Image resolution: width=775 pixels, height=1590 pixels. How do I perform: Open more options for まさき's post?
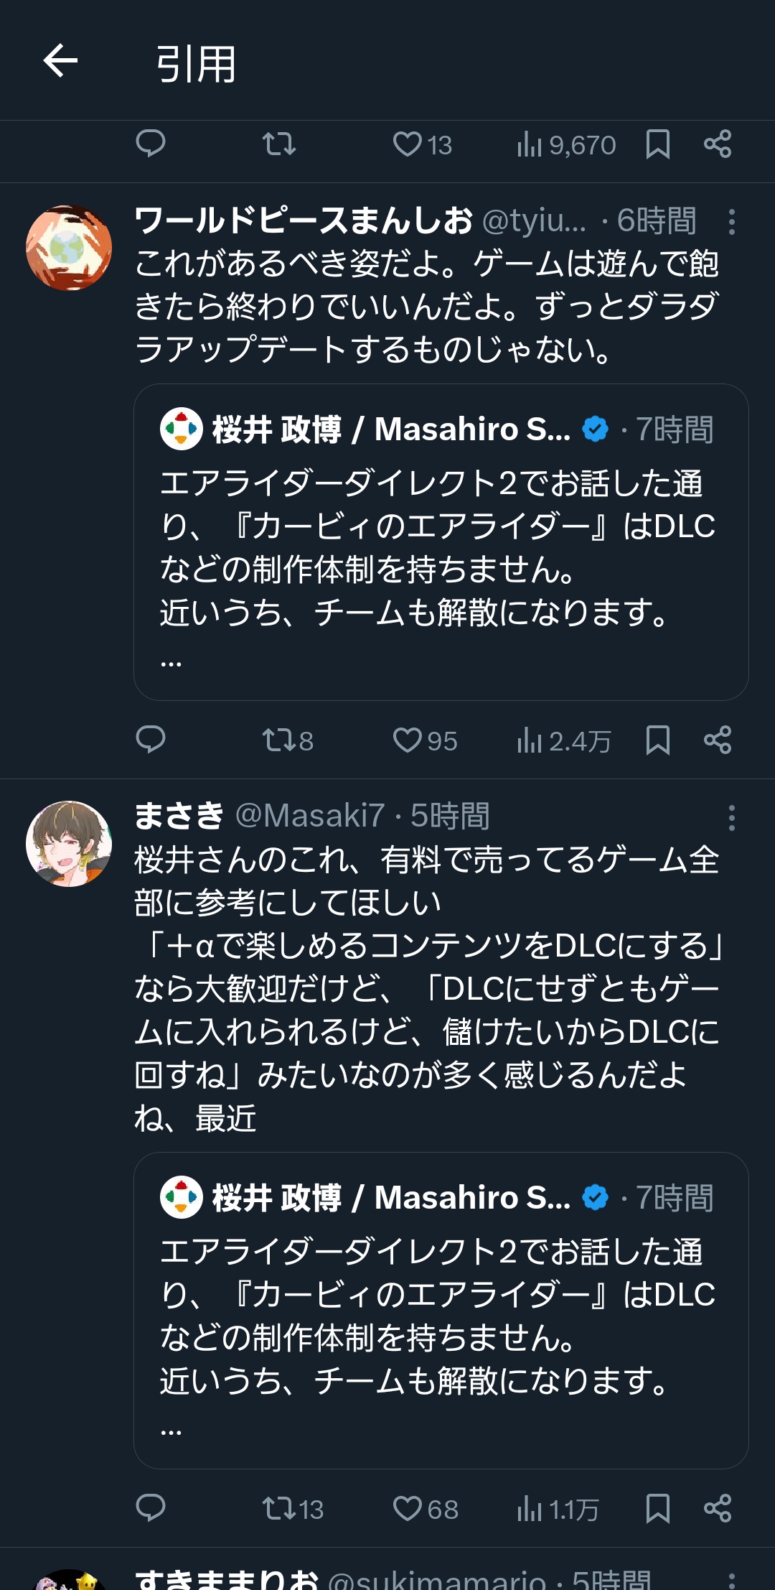(731, 818)
